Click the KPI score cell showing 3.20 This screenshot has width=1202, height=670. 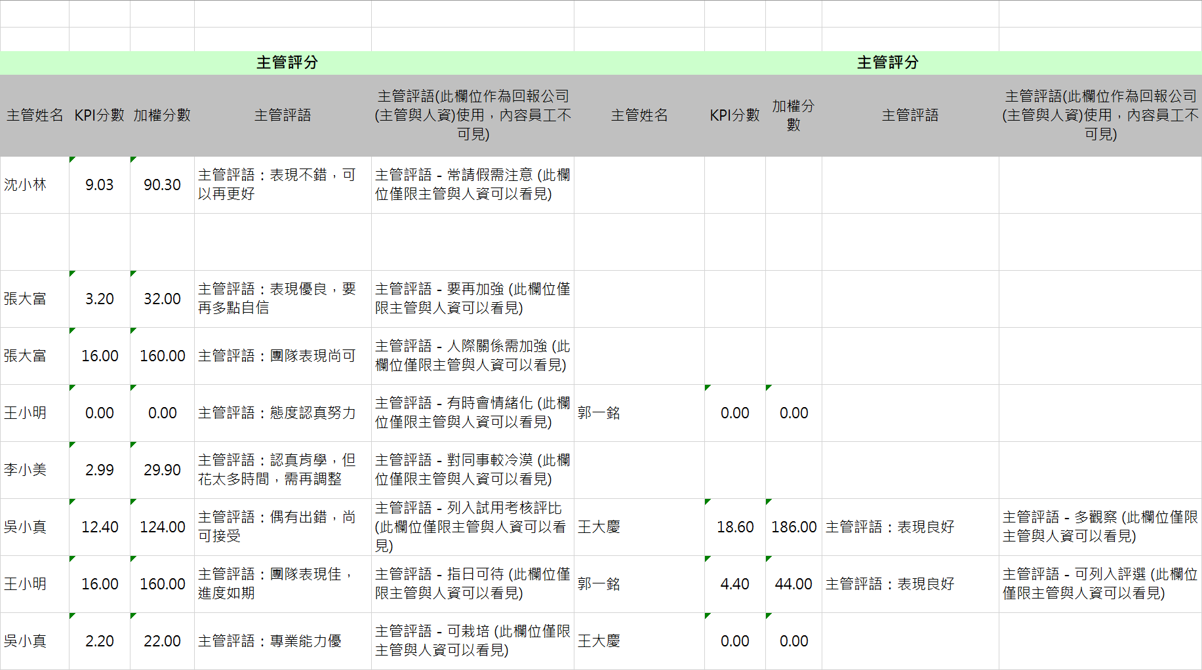coord(99,299)
